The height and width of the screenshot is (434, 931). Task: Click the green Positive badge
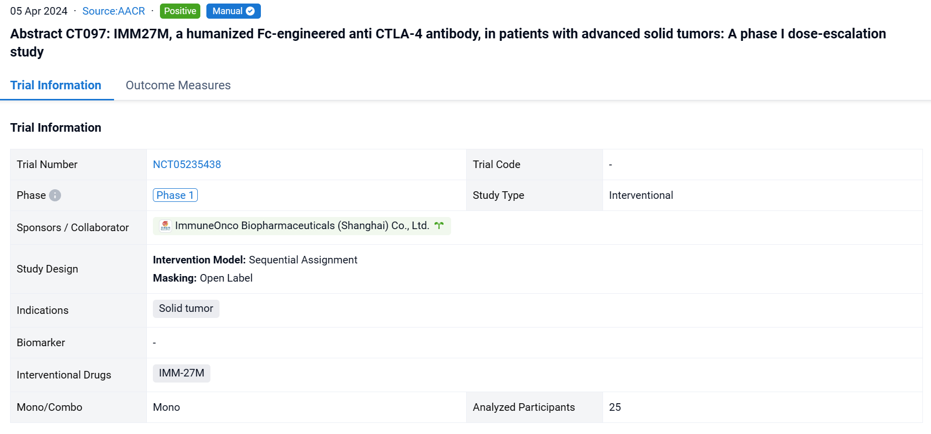tap(180, 11)
